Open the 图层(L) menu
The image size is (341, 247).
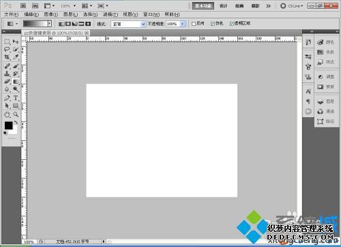coord(70,14)
